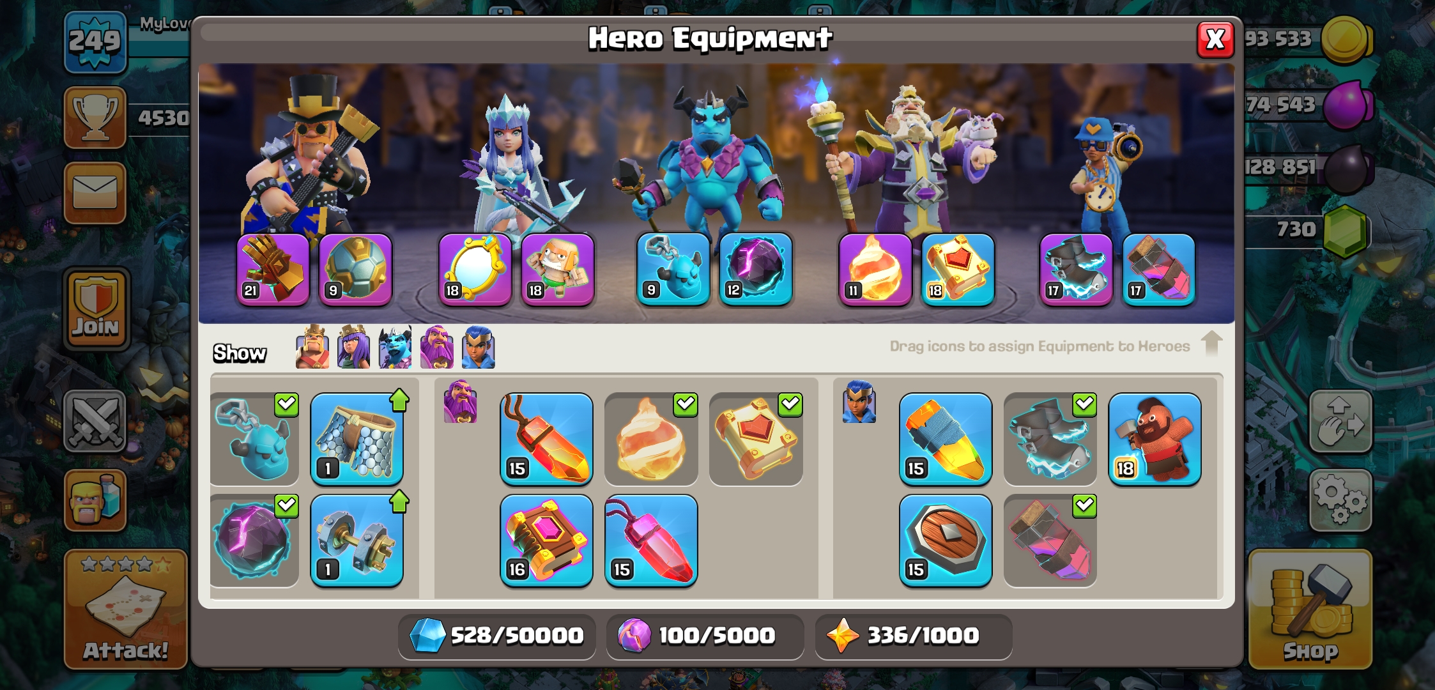Pick the Royal Champion Hog Rider Puppet
1435x690 pixels.
click(x=1155, y=439)
